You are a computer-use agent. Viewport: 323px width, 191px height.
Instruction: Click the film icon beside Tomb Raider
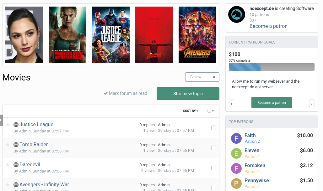(x=16, y=145)
